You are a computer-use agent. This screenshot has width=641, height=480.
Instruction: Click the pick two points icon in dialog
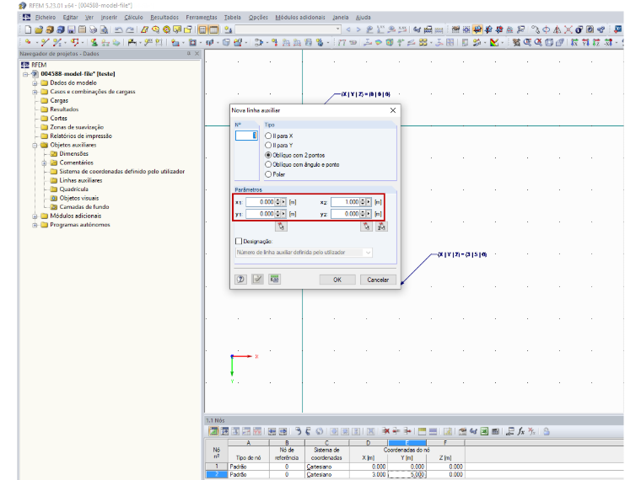point(381,227)
